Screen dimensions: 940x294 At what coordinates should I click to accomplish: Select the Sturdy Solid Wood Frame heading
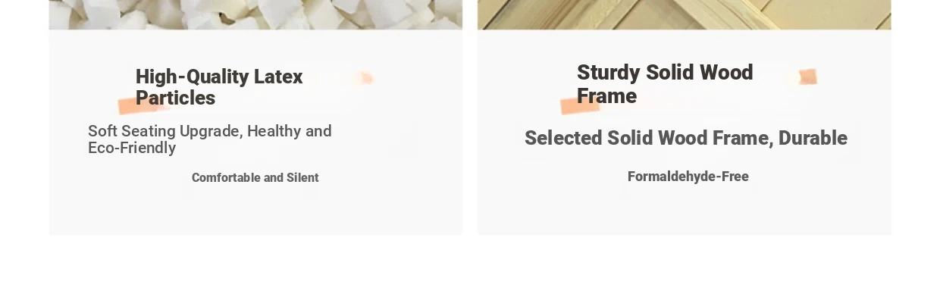coord(665,84)
